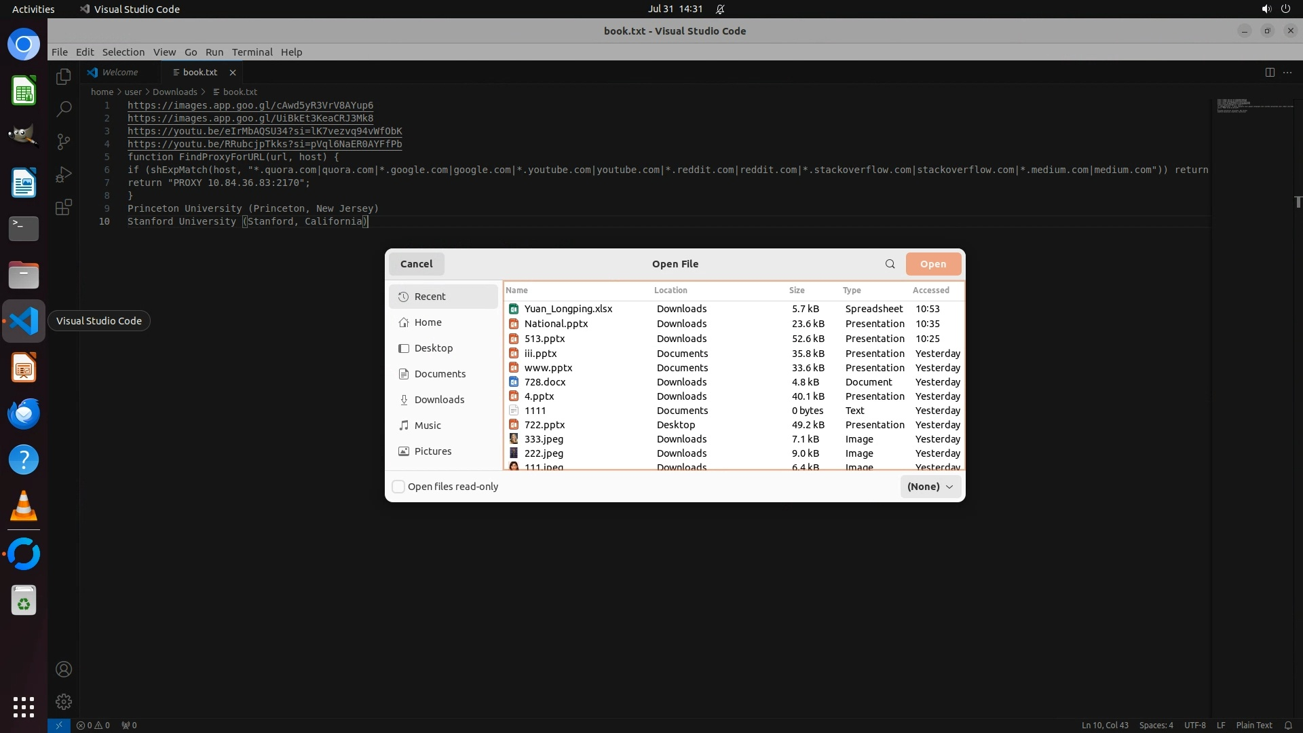
Task: Open the Explorer icon in activity bar
Action: (64, 77)
